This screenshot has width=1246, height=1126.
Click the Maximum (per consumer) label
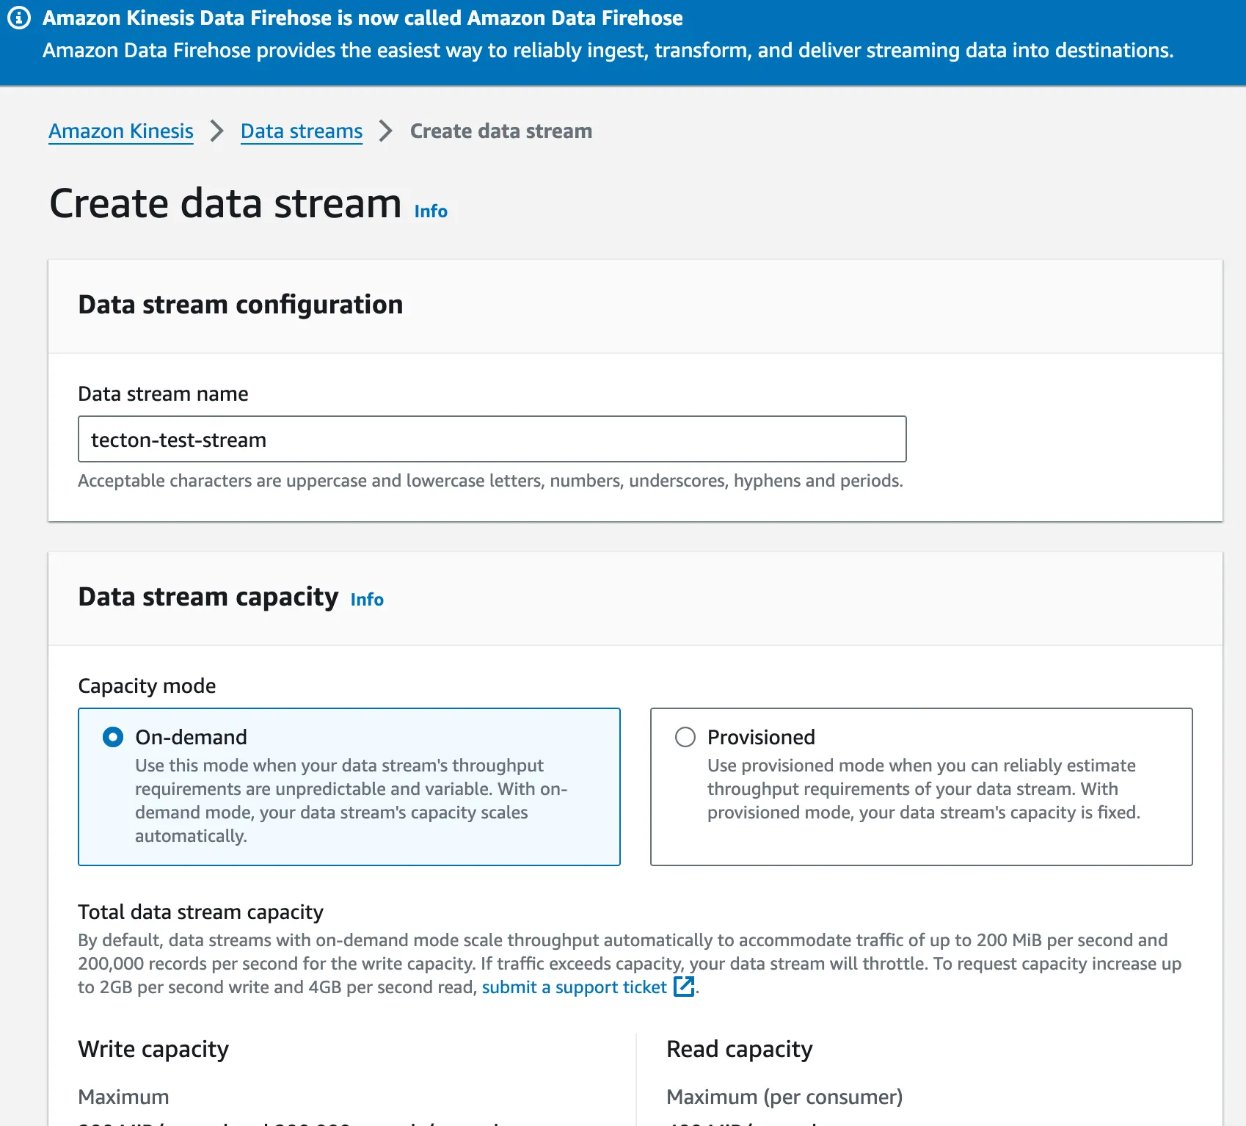click(x=784, y=1097)
